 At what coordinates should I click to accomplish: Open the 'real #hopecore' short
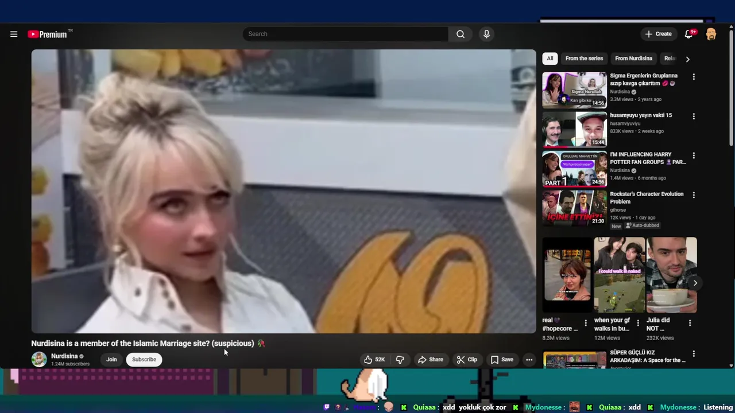pos(567,275)
